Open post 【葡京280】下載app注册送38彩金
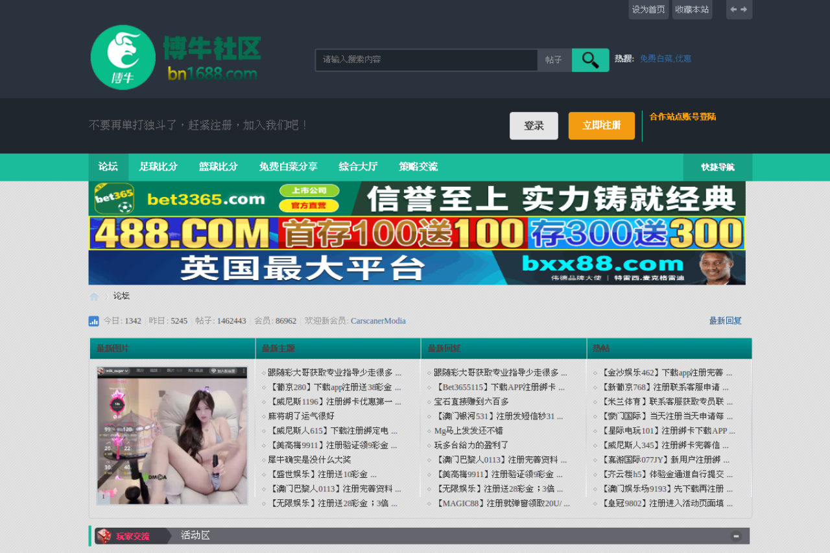 coord(335,388)
